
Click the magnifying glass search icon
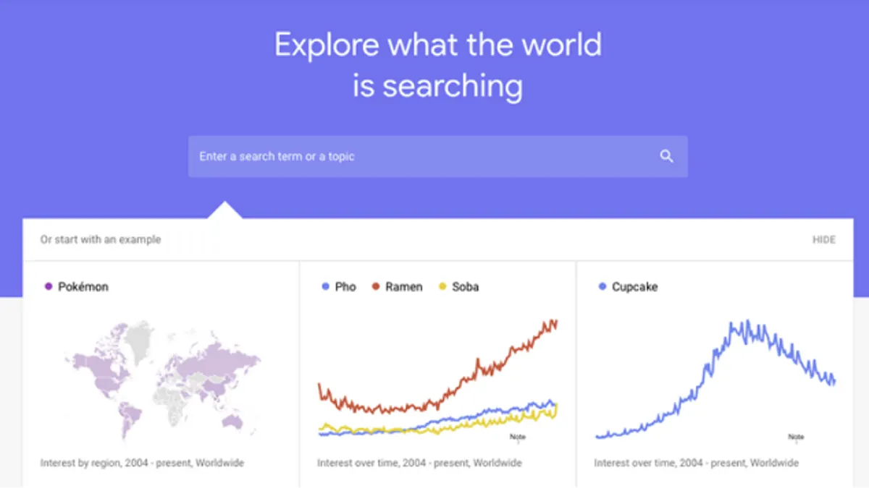(x=666, y=156)
